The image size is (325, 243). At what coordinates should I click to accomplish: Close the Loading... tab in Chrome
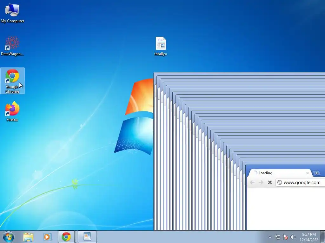[307, 173]
